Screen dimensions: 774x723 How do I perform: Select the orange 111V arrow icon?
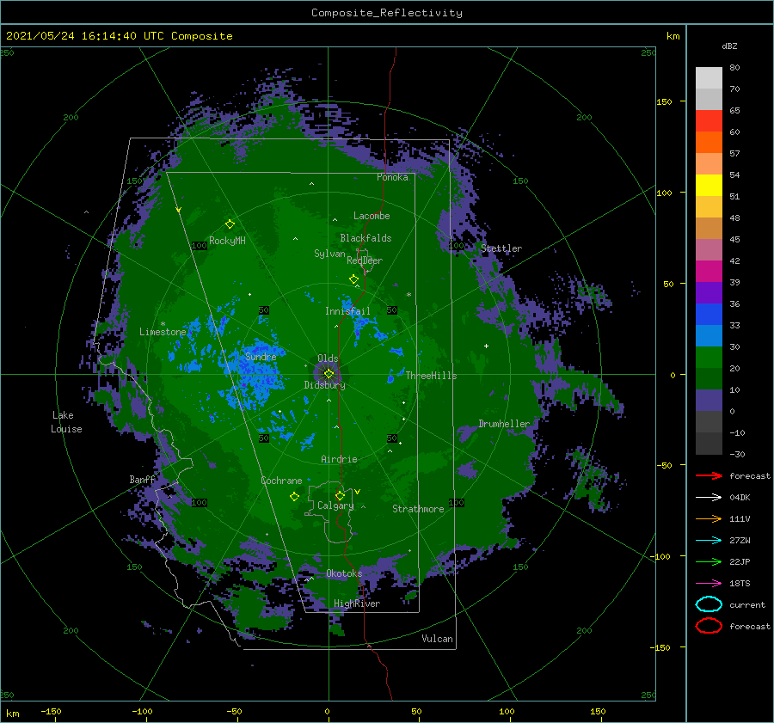709,518
